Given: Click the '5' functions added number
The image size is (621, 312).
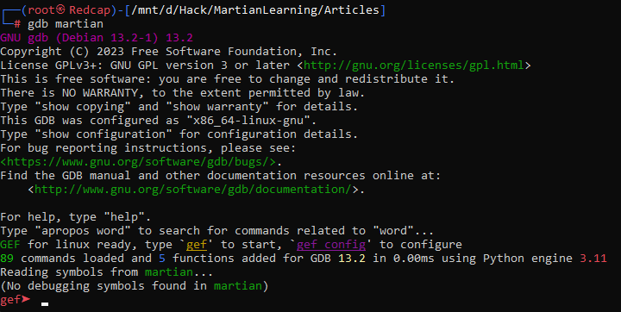Looking at the screenshot, I should (x=162, y=259).
